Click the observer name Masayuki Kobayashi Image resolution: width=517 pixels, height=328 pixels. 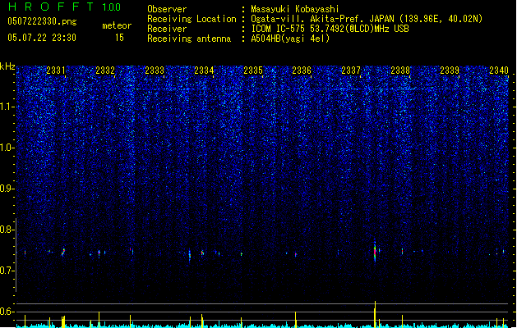point(295,9)
